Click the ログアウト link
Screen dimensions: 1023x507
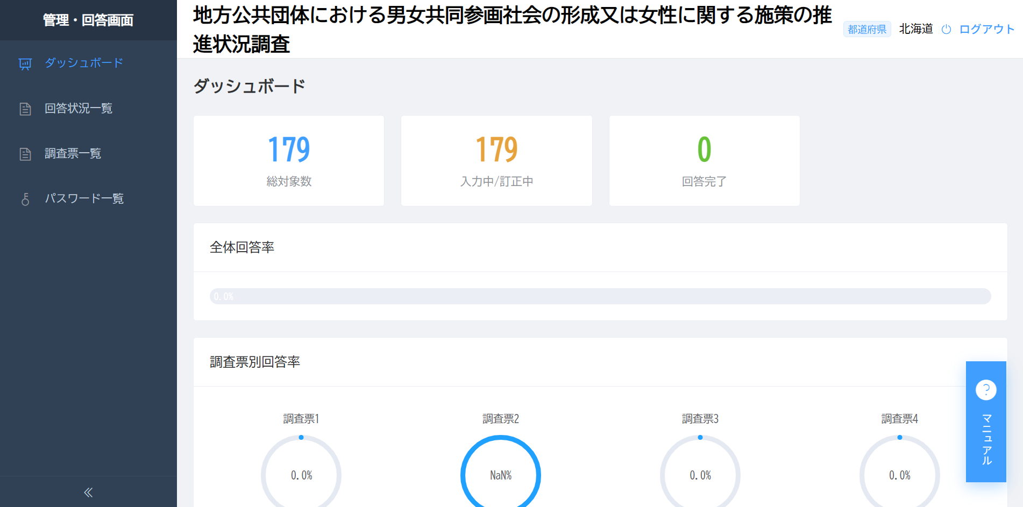986,29
